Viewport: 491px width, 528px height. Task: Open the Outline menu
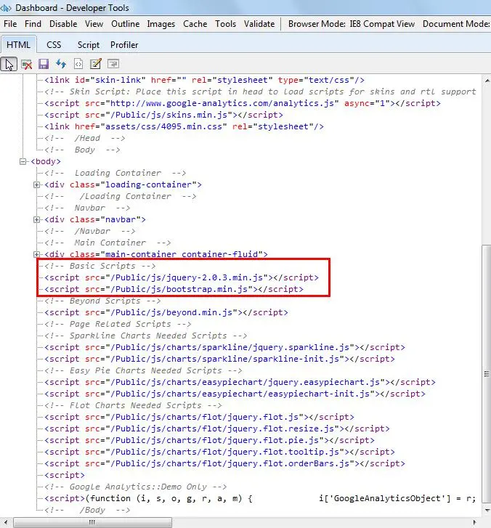coord(125,24)
